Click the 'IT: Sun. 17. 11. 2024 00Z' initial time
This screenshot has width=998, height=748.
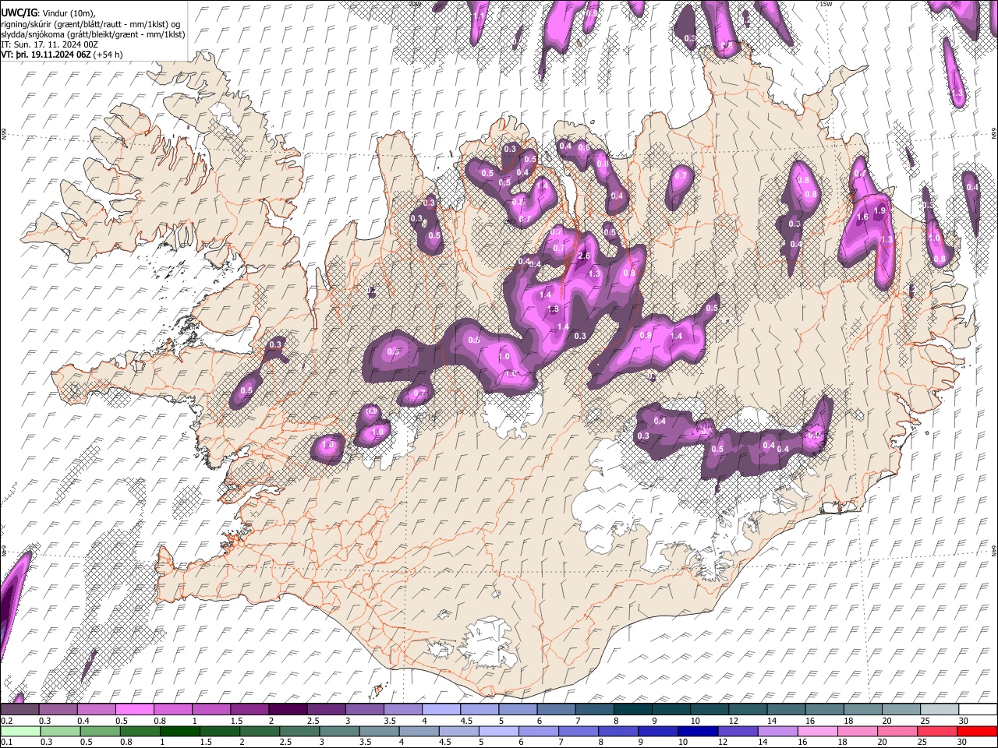click(x=50, y=44)
